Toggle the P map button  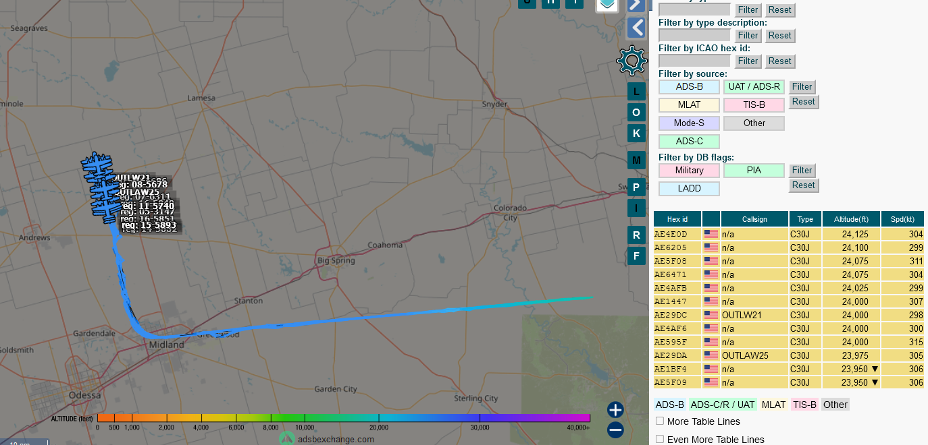tap(636, 187)
